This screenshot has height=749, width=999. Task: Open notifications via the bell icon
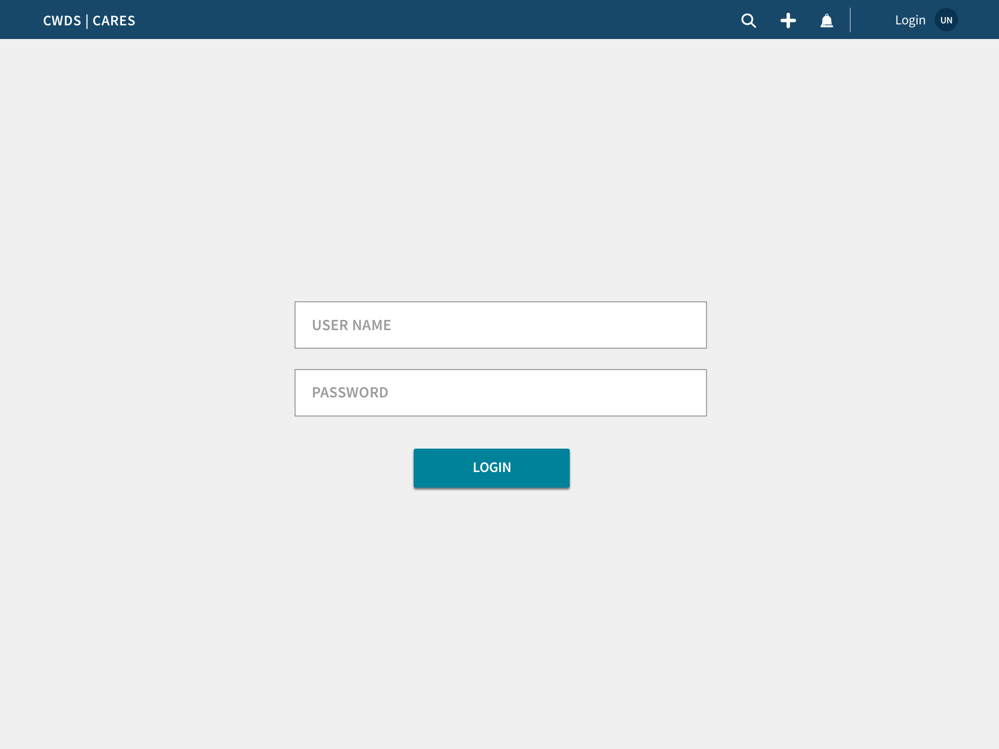coord(826,20)
